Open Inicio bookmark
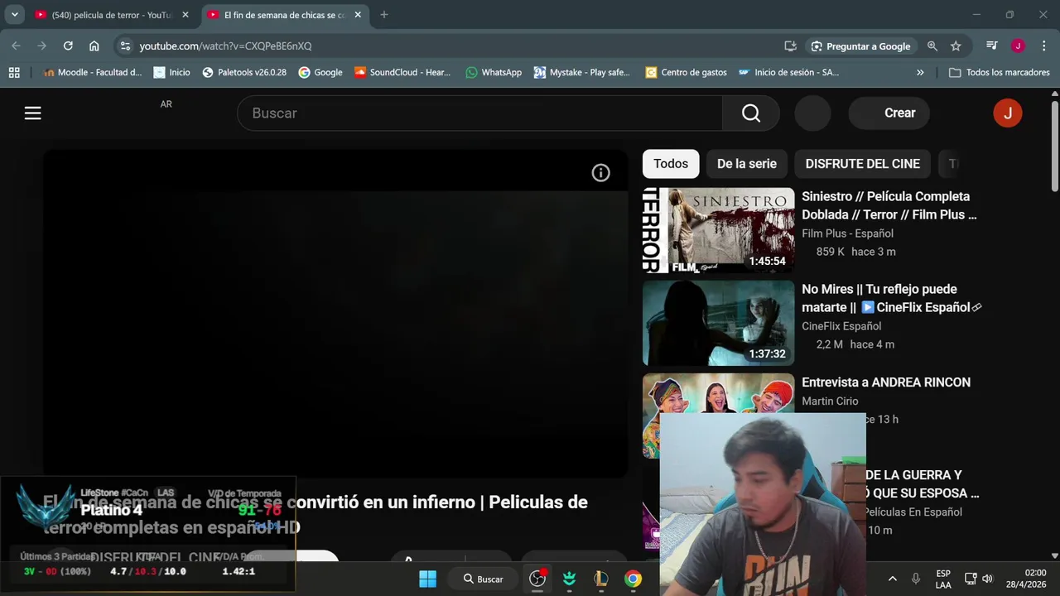The image size is (1060, 596). [x=171, y=73]
